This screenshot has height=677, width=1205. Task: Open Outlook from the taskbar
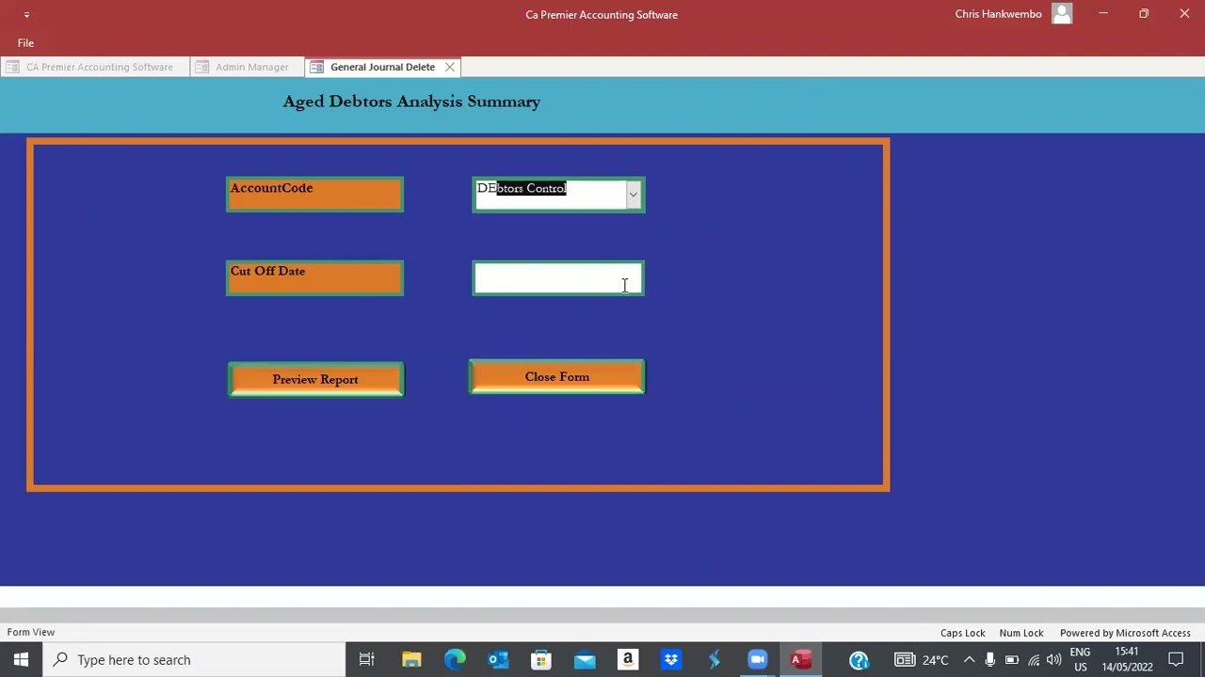[x=498, y=659]
